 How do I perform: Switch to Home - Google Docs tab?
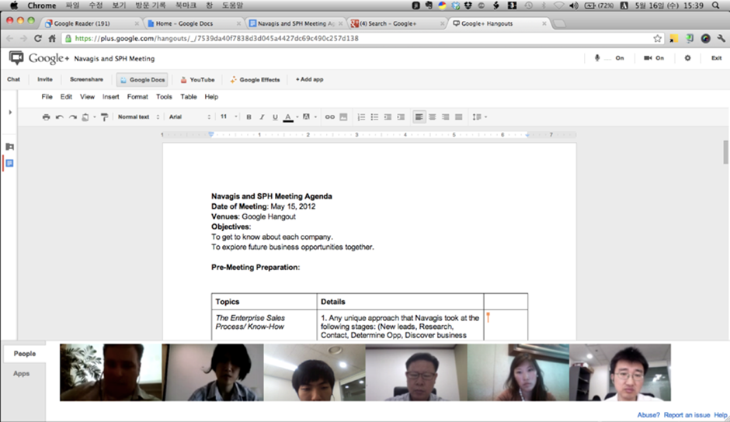point(194,23)
